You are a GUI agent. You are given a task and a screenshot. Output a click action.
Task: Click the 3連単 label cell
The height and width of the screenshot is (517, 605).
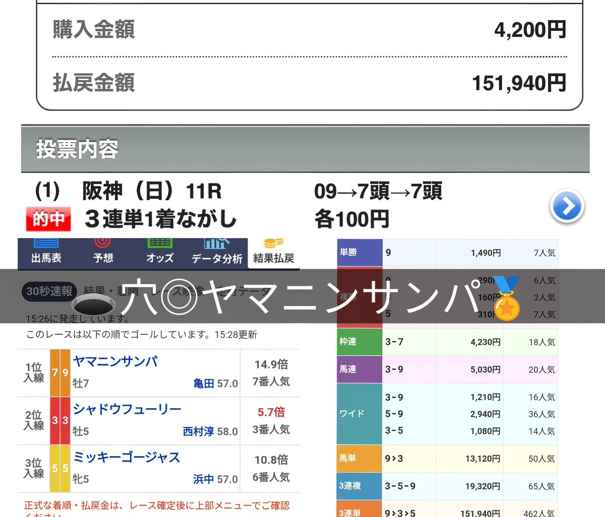click(359, 509)
